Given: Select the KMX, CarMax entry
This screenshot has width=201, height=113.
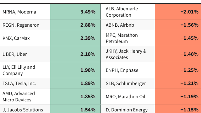Looking at the screenshot, I should [x=16, y=38].
